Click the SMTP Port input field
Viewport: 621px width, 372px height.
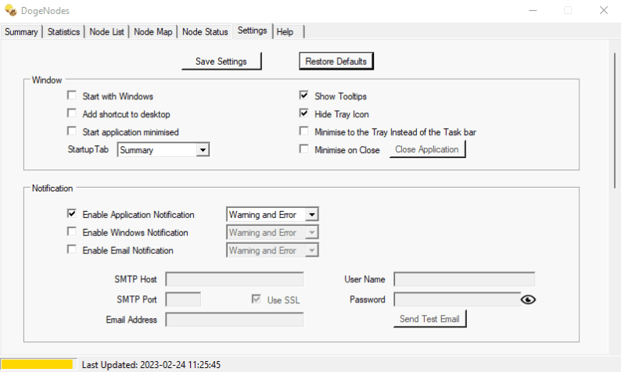[183, 299]
